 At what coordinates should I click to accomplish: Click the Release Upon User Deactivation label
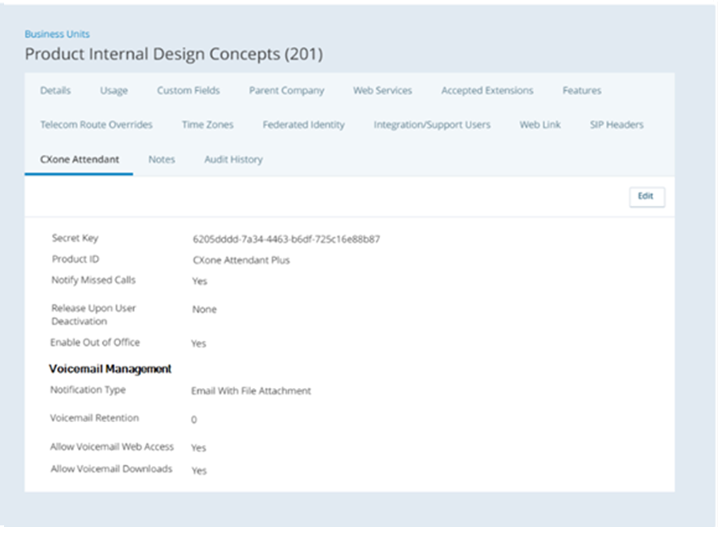point(94,314)
